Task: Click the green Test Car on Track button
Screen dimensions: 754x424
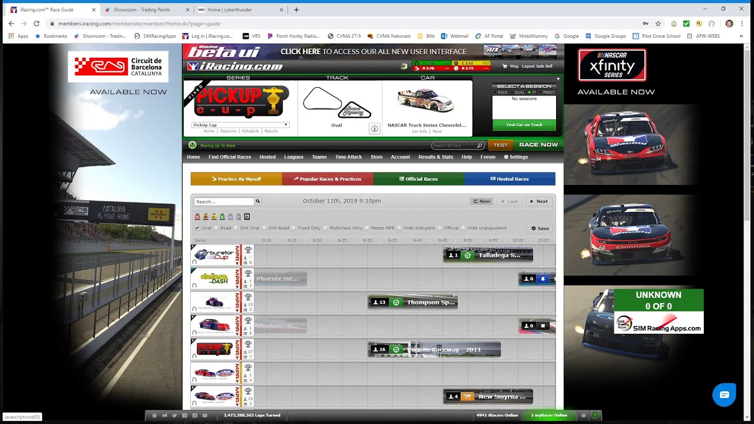Action: pos(524,125)
